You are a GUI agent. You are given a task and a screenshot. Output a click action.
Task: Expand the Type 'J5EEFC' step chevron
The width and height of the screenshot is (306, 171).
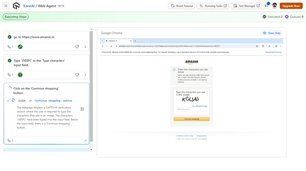[85, 75]
